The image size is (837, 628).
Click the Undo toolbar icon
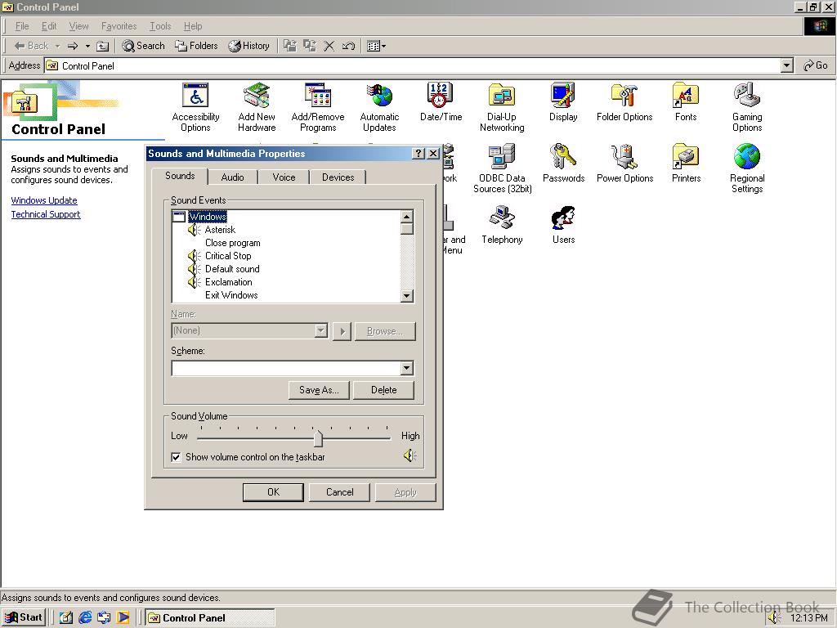click(x=348, y=46)
